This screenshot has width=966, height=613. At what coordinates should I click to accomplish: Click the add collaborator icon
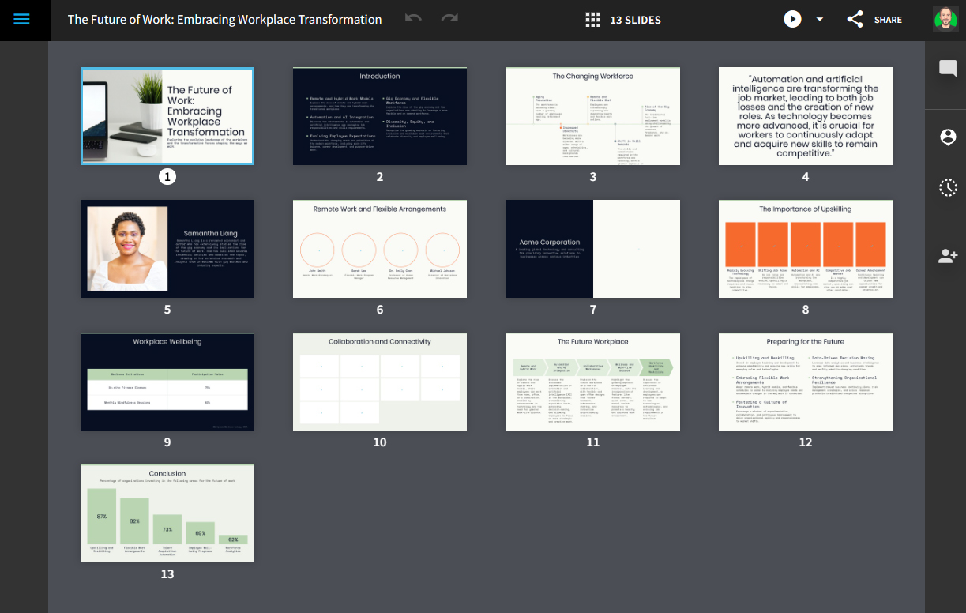pos(948,255)
